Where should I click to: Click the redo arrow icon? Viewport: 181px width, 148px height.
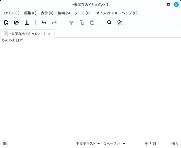click(54, 23)
